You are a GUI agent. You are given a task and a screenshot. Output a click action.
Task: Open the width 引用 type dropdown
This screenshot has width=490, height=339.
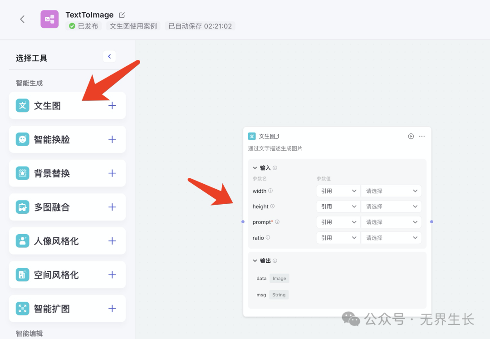pos(338,191)
